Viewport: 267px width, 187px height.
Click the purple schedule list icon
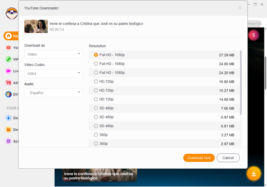(x=9, y=141)
